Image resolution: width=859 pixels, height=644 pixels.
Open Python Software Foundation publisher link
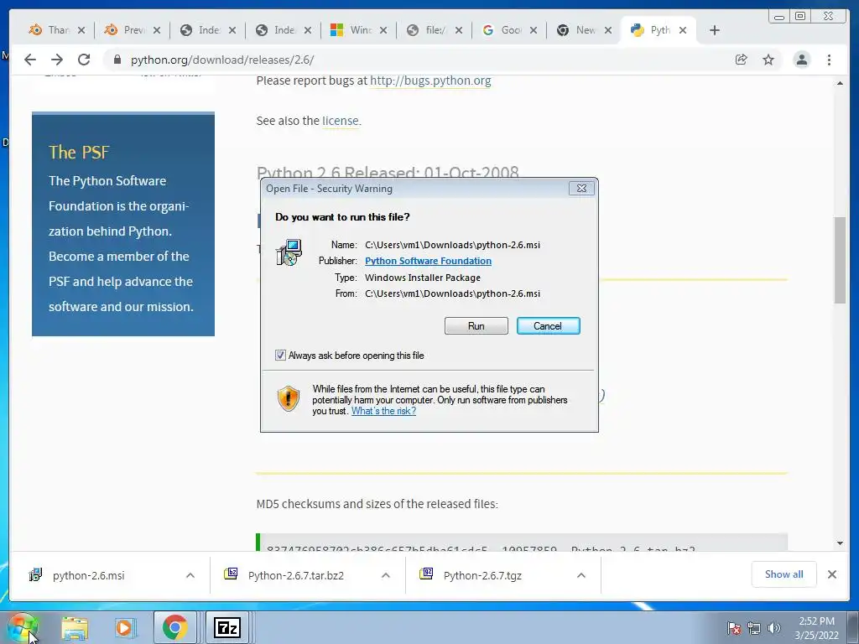pos(428,262)
